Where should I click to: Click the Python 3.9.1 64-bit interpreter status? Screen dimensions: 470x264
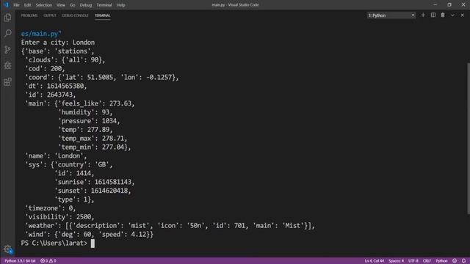tap(20, 261)
